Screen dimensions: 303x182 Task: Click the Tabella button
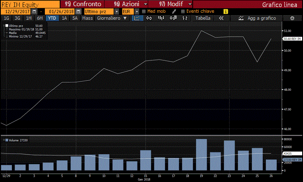tap(203, 18)
